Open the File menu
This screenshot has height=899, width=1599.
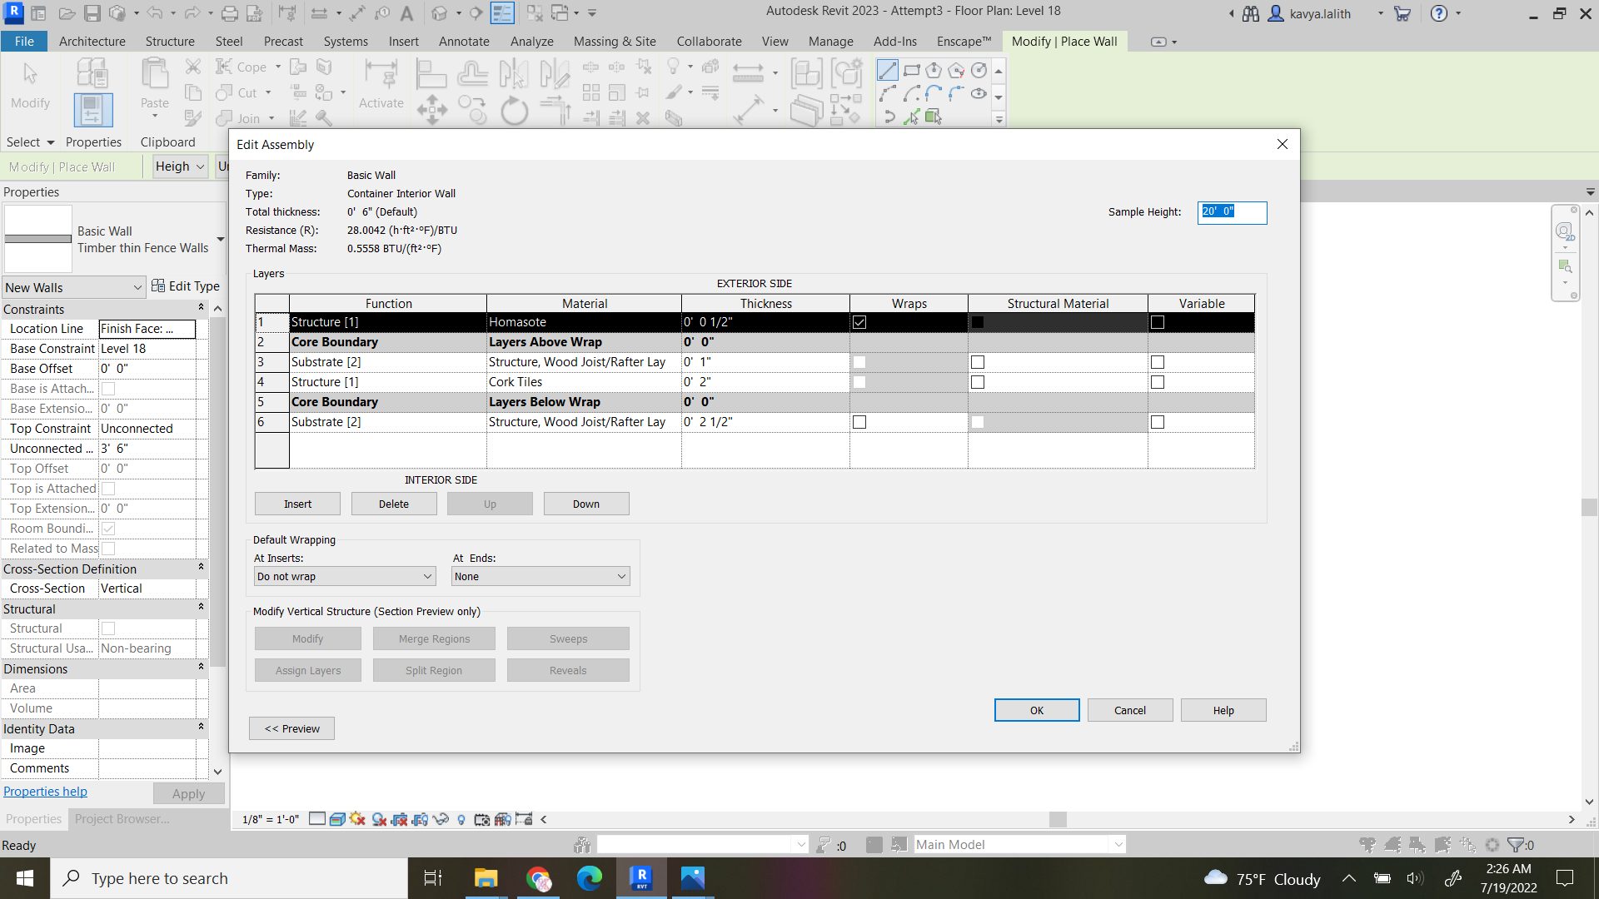[x=25, y=42]
